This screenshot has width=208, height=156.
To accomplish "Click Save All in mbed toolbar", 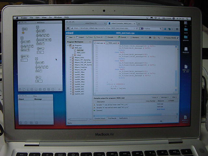I will coord(98,37).
